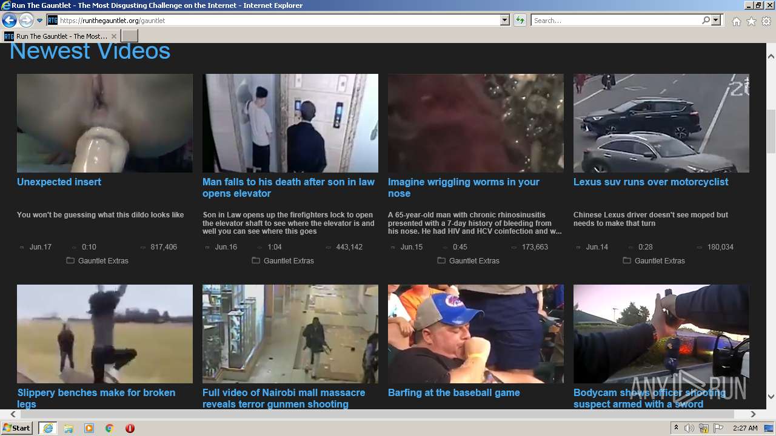This screenshot has width=776, height=436.
Task: Open the Action Center flag icon
Action: (718, 428)
